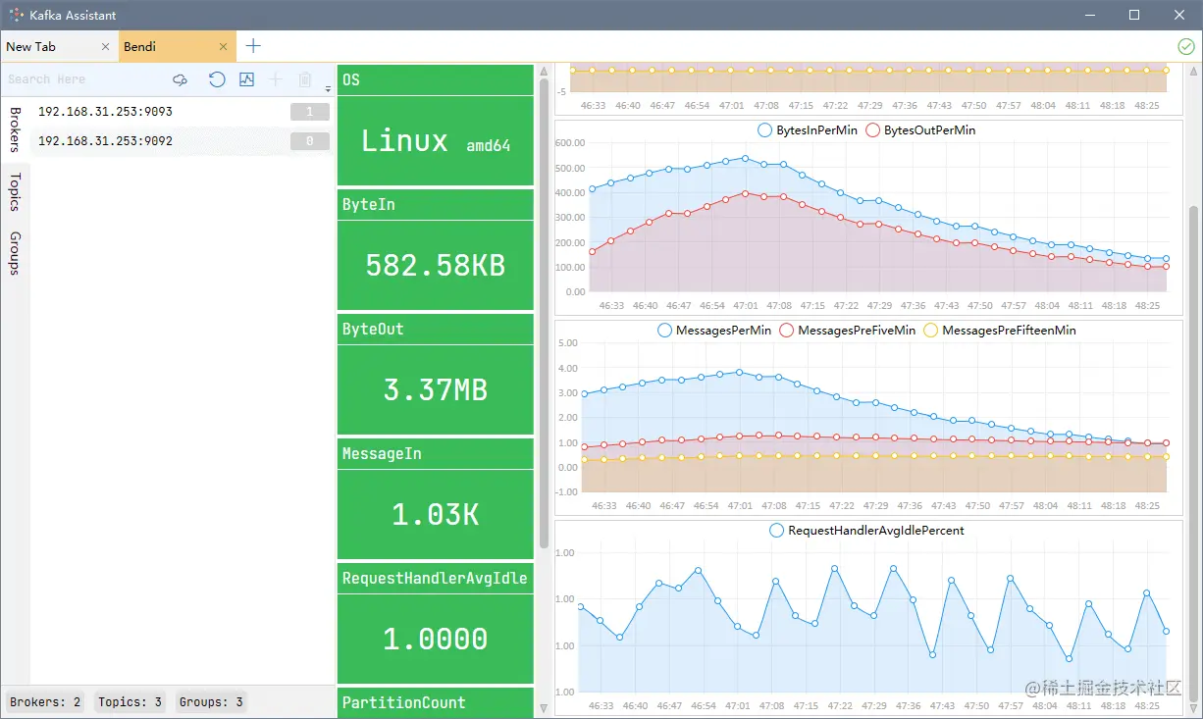This screenshot has width=1203, height=719.
Task: Add a new tab with plus icon
Action: (x=253, y=46)
